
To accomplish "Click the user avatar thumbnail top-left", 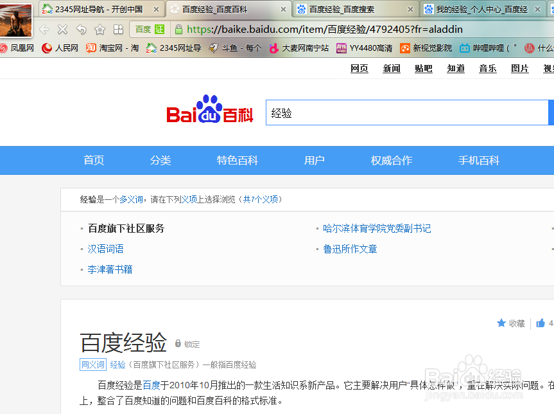I will point(15,20).
